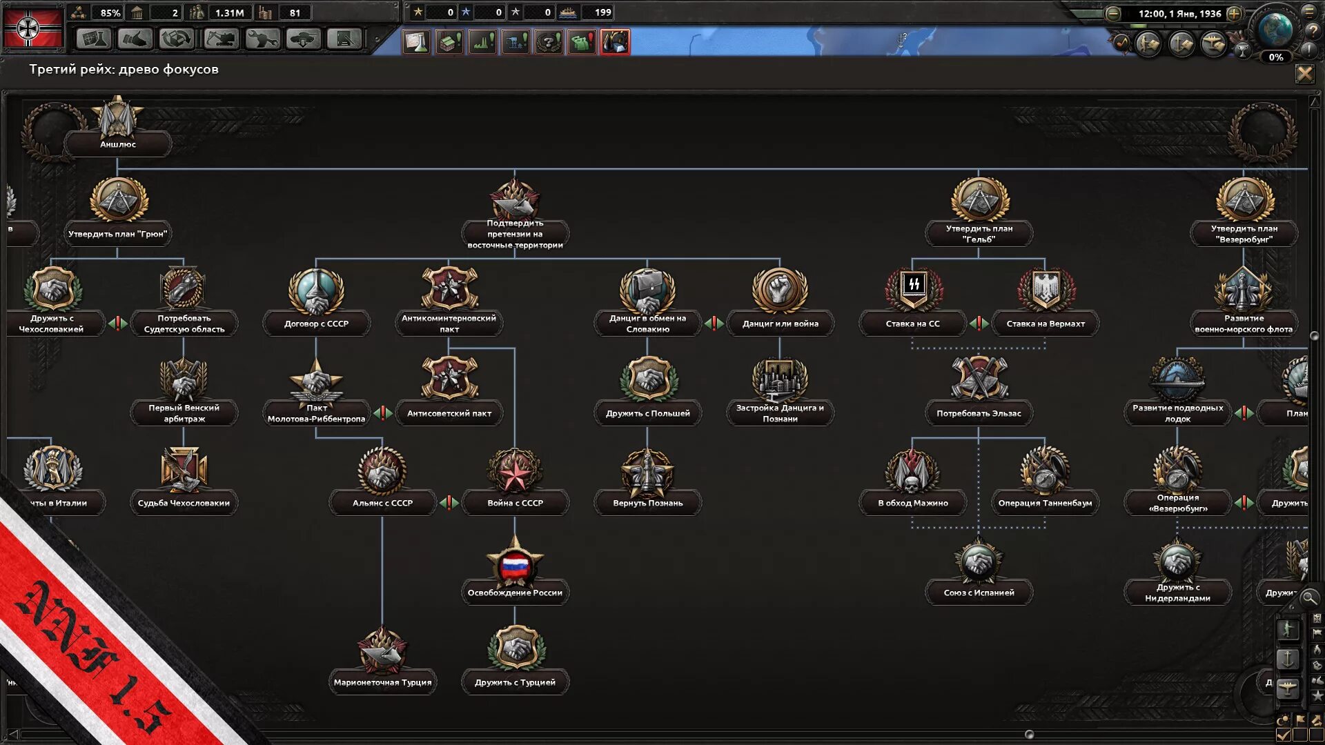The height and width of the screenshot is (745, 1325).
Task: Open the Trade arrows tab
Action: click(176, 39)
